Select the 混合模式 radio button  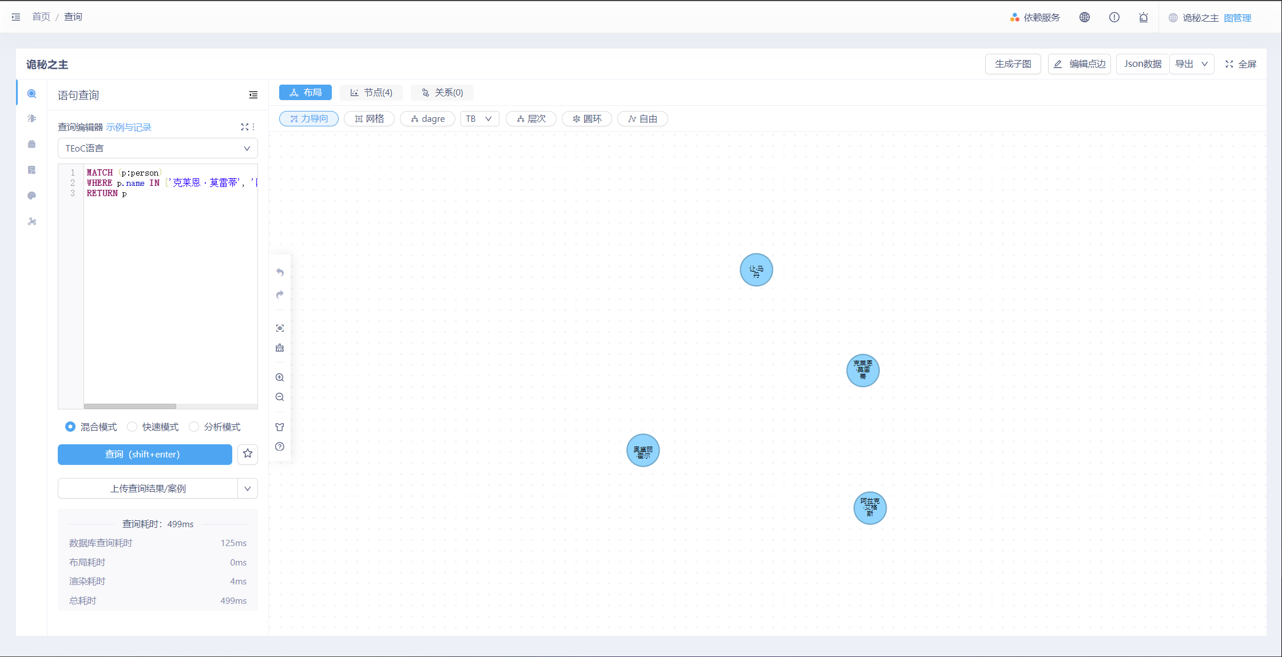coord(70,427)
